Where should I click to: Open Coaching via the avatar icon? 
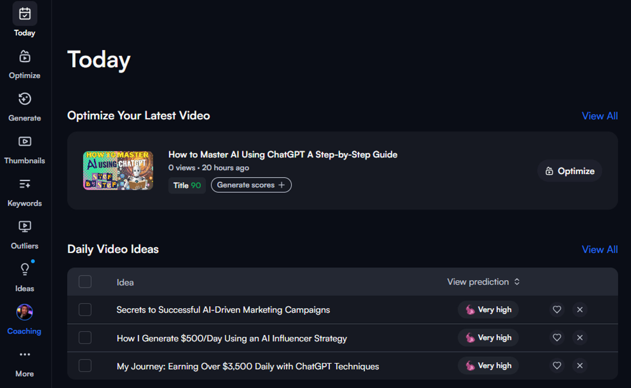pyautogui.click(x=25, y=312)
